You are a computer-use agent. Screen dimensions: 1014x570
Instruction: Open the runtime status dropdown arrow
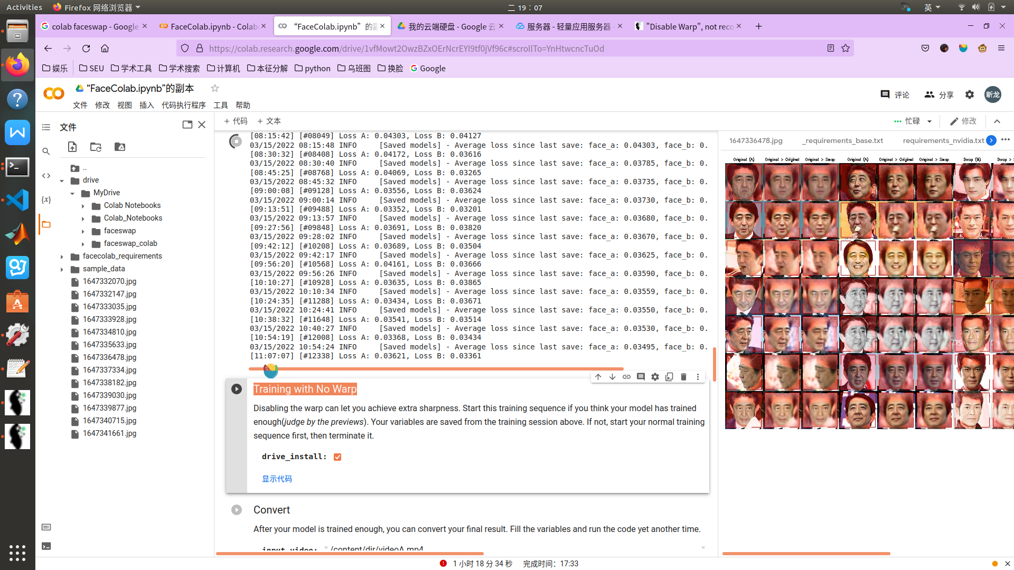(929, 121)
